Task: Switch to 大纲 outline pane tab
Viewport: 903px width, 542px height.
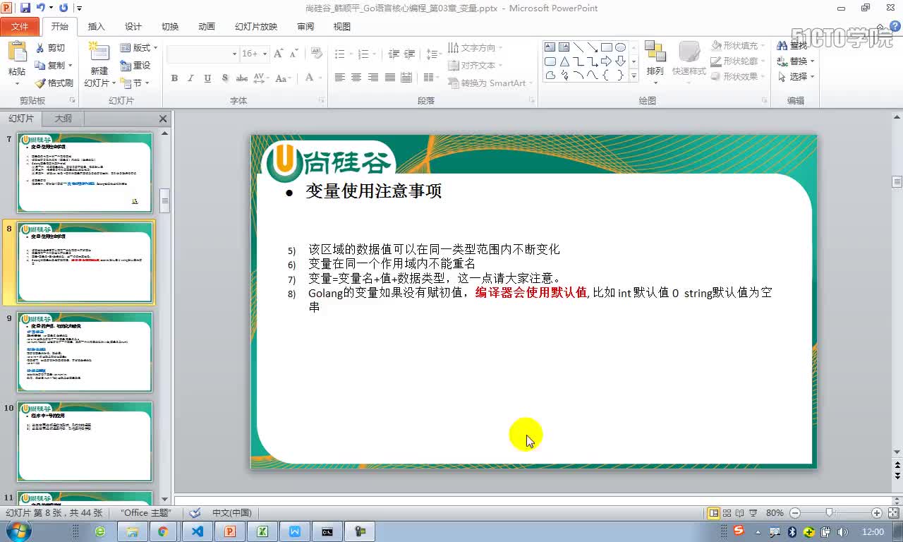Action: pyautogui.click(x=63, y=119)
